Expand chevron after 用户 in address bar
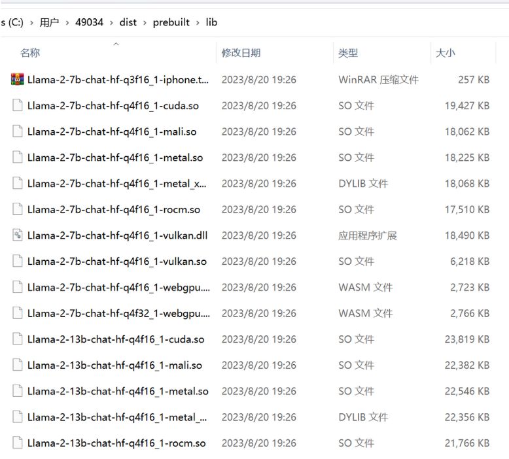The height and width of the screenshot is (459, 509). (67, 23)
